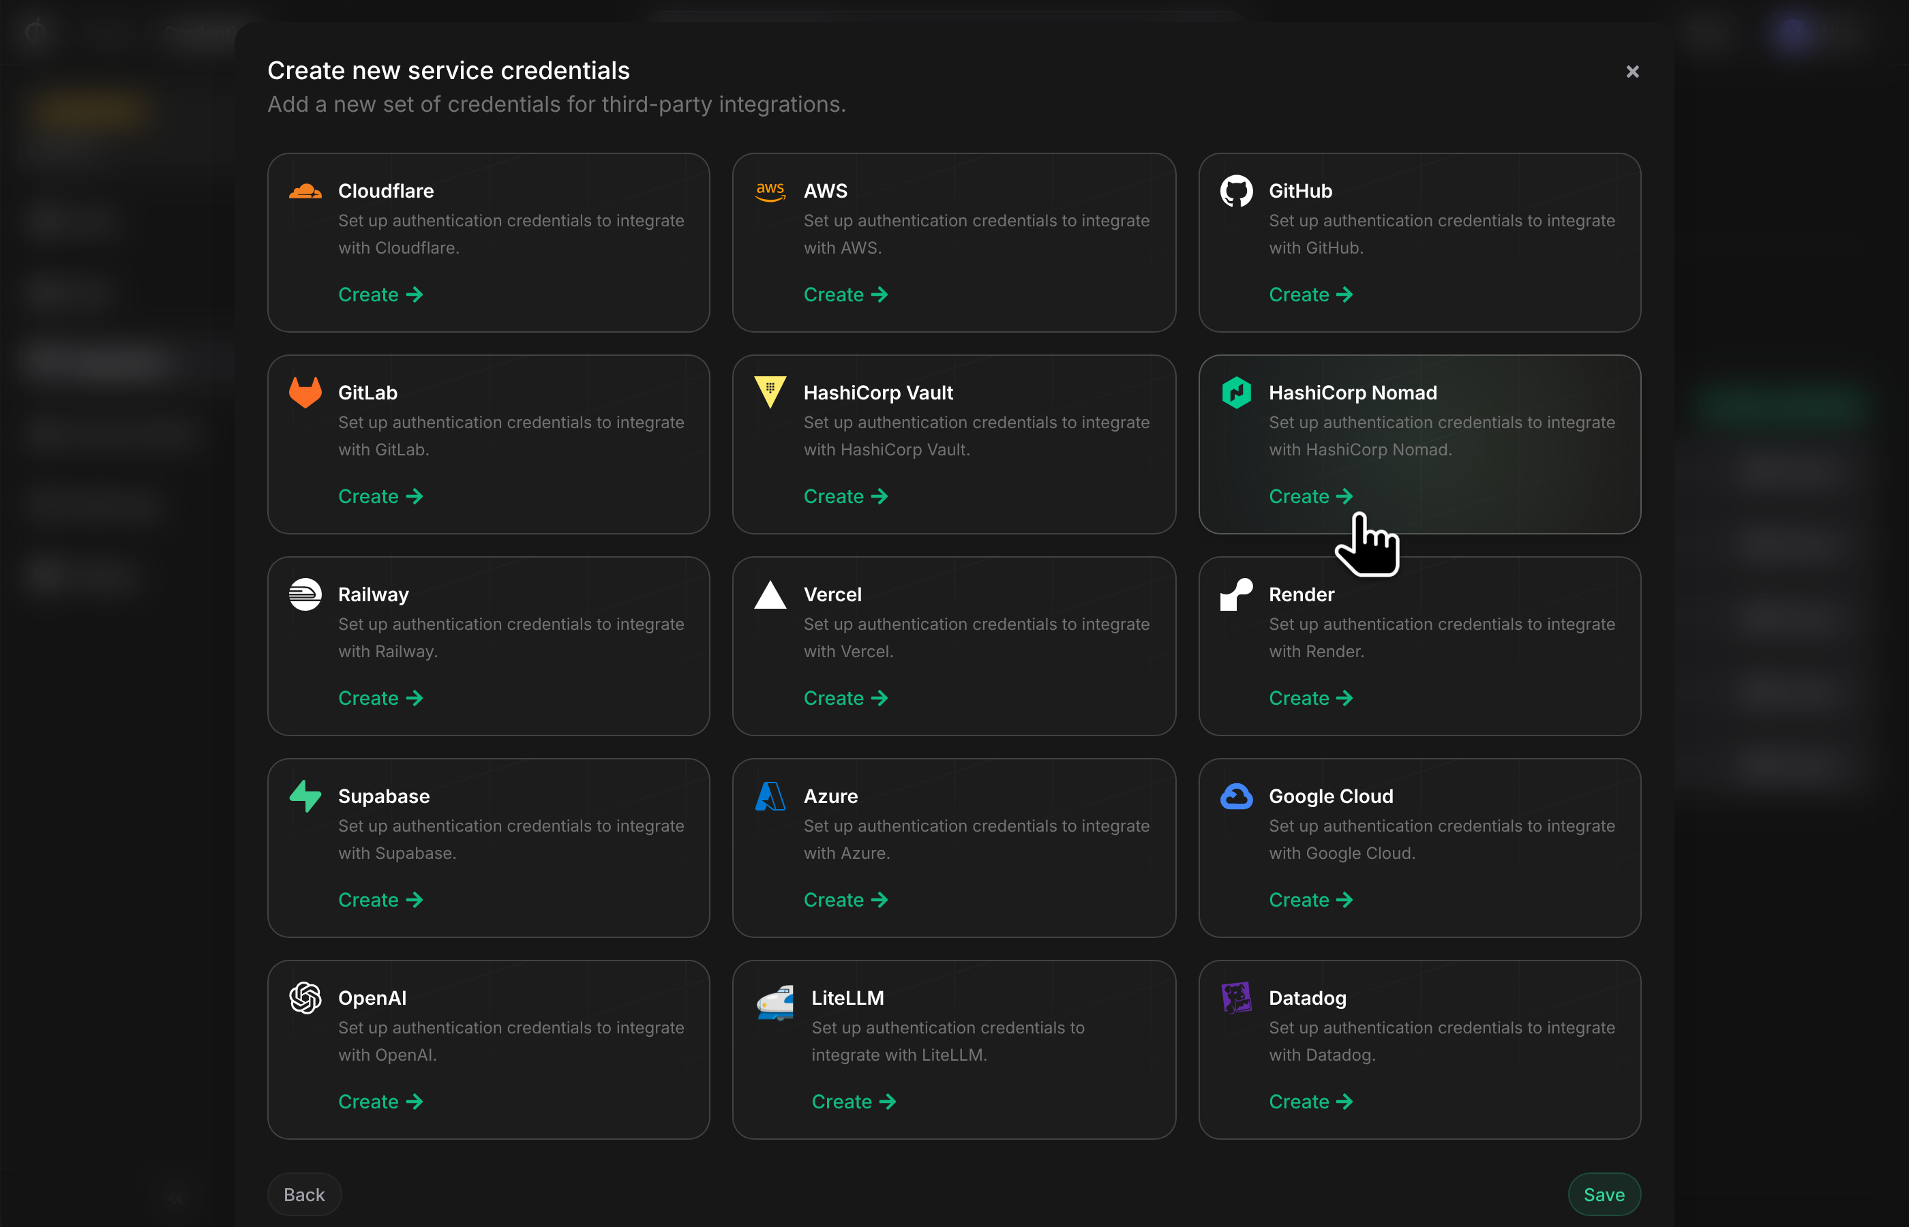Click the Cloudflare logo icon
Image resolution: width=1909 pixels, height=1227 pixels.
(305, 192)
